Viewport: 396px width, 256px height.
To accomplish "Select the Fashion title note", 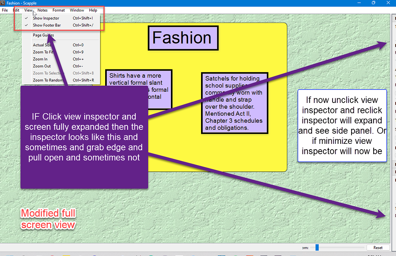I will 183,38.
